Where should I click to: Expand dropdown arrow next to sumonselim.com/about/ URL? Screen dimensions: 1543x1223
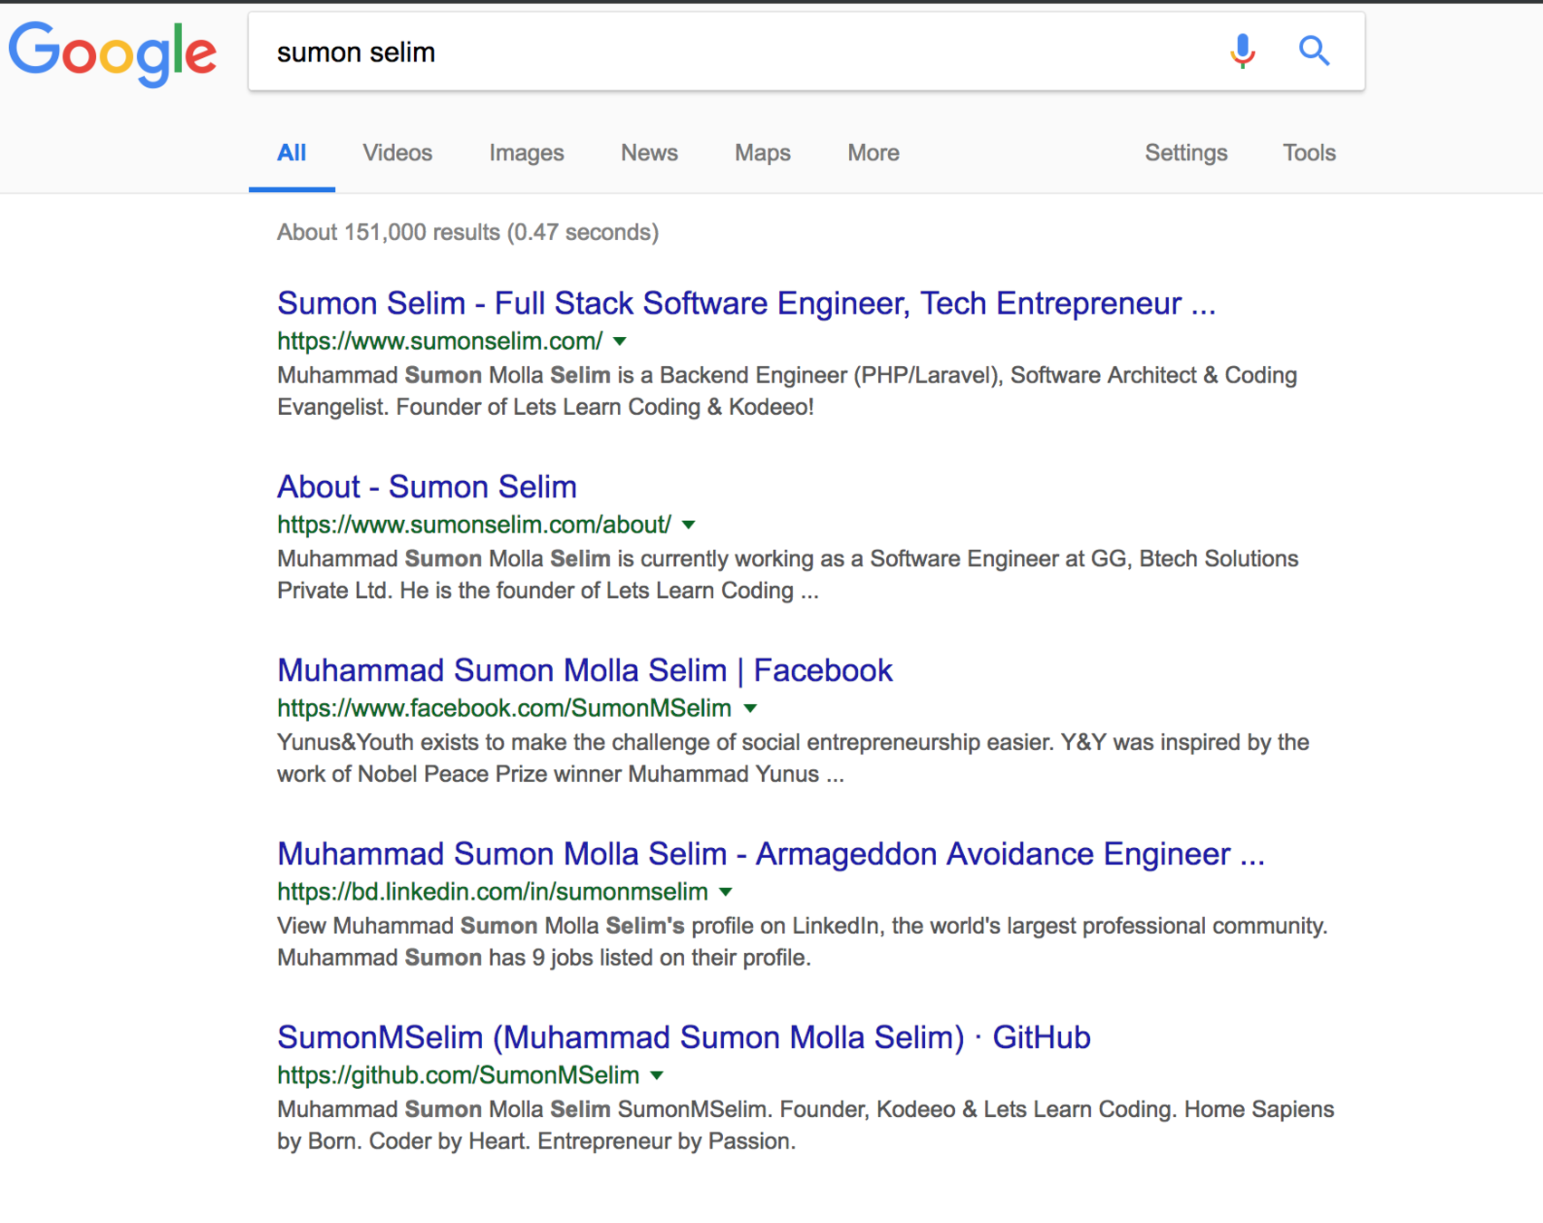click(689, 525)
